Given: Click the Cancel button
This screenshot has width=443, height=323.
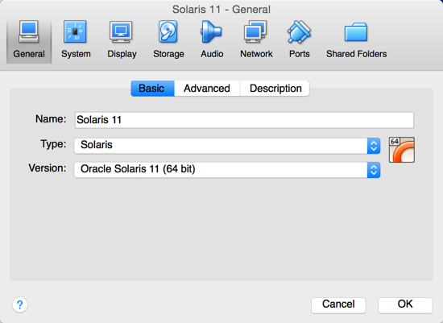Looking at the screenshot, I should tap(338, 304).
